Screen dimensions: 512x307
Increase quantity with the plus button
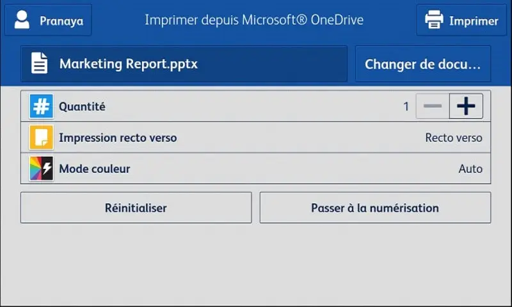pyautogui.click(x=466, y=106)
